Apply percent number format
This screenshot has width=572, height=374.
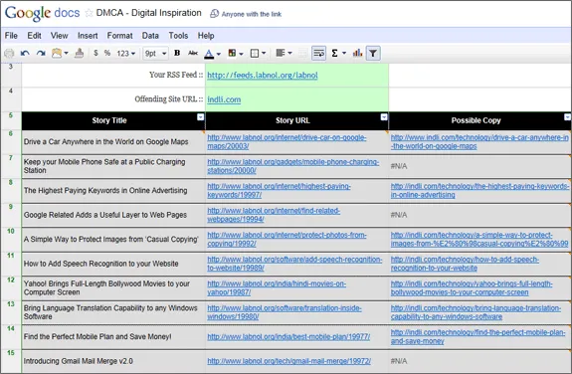(x=106, y=54)
